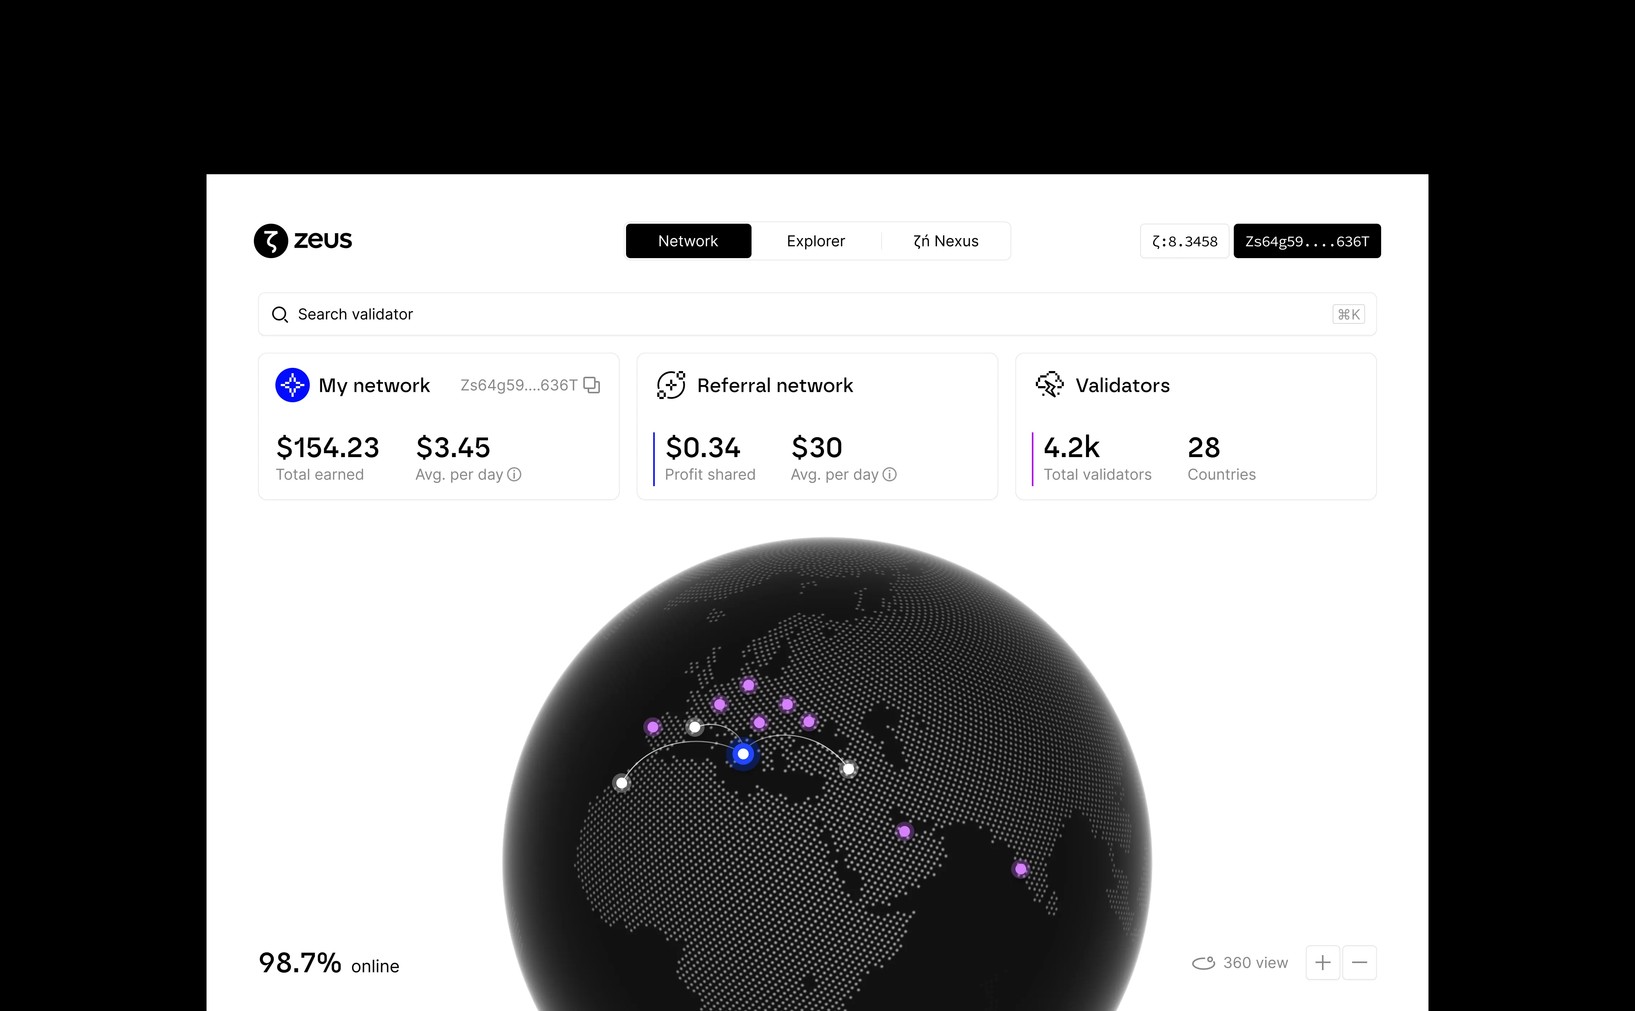Show info for My network Avg. per day
The image size is (1635, 1011).
(x=514, y=475)
